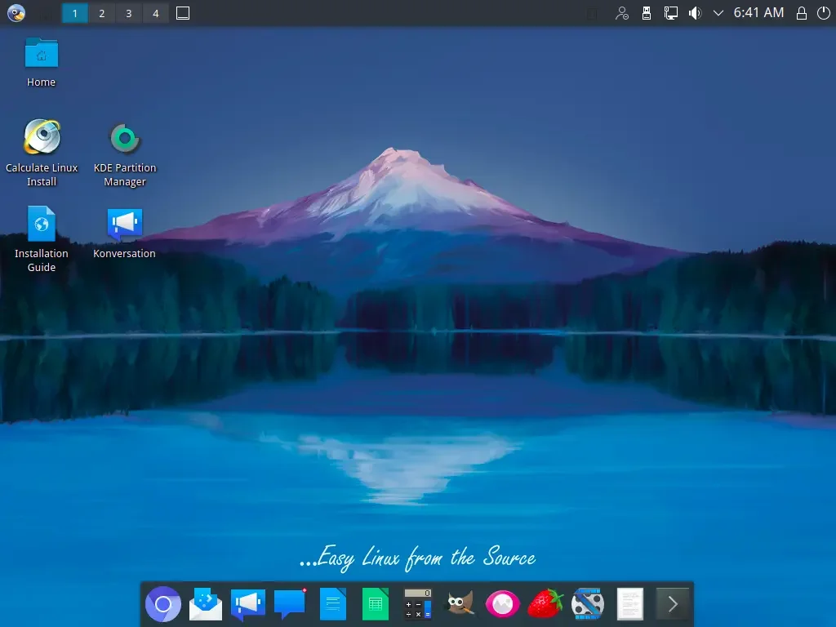Switch to virtual desktop 2

coord(102,13)
